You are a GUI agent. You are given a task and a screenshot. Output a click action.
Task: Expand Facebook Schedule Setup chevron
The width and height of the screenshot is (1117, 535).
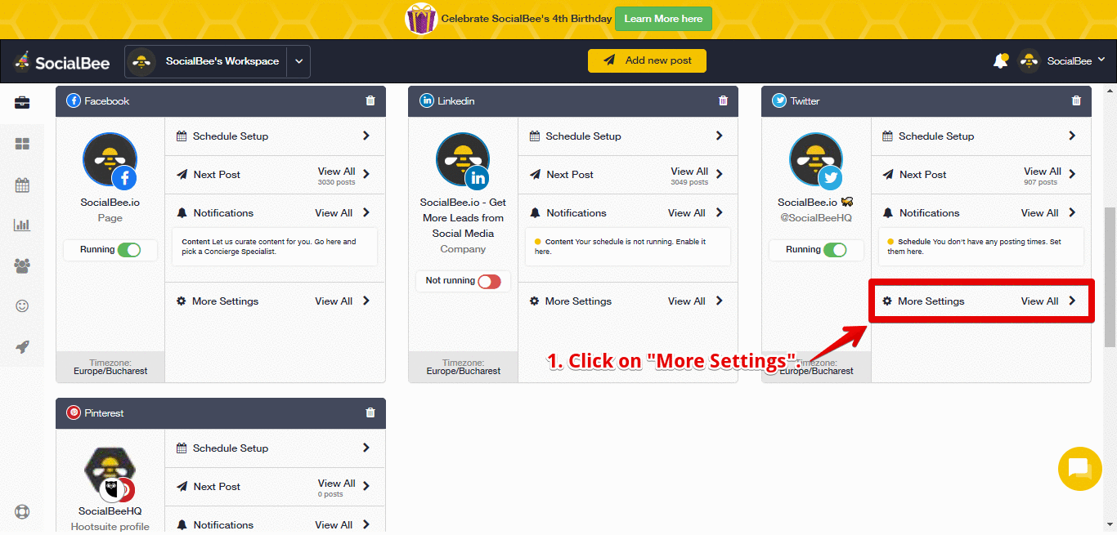(366, 136)
